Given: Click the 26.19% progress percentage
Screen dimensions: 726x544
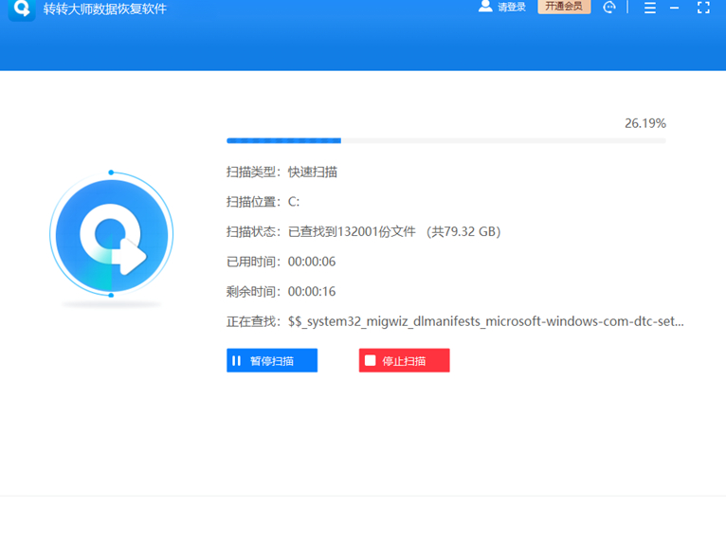Looking at the screenshot, I should 645,123.
